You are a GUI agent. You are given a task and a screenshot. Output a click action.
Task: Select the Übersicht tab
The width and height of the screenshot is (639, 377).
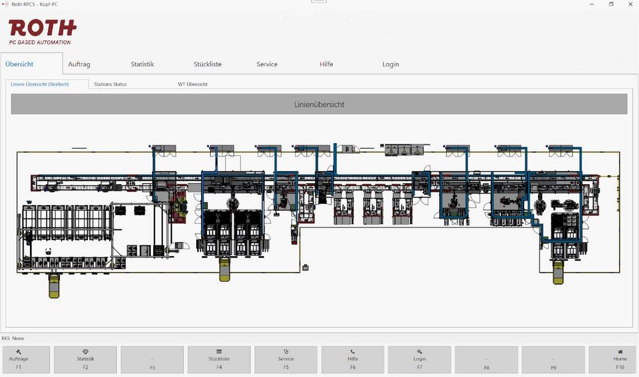tap(19, 65)
